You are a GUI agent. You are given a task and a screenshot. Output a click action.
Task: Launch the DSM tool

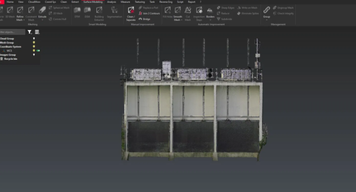[x=87, y=13]
